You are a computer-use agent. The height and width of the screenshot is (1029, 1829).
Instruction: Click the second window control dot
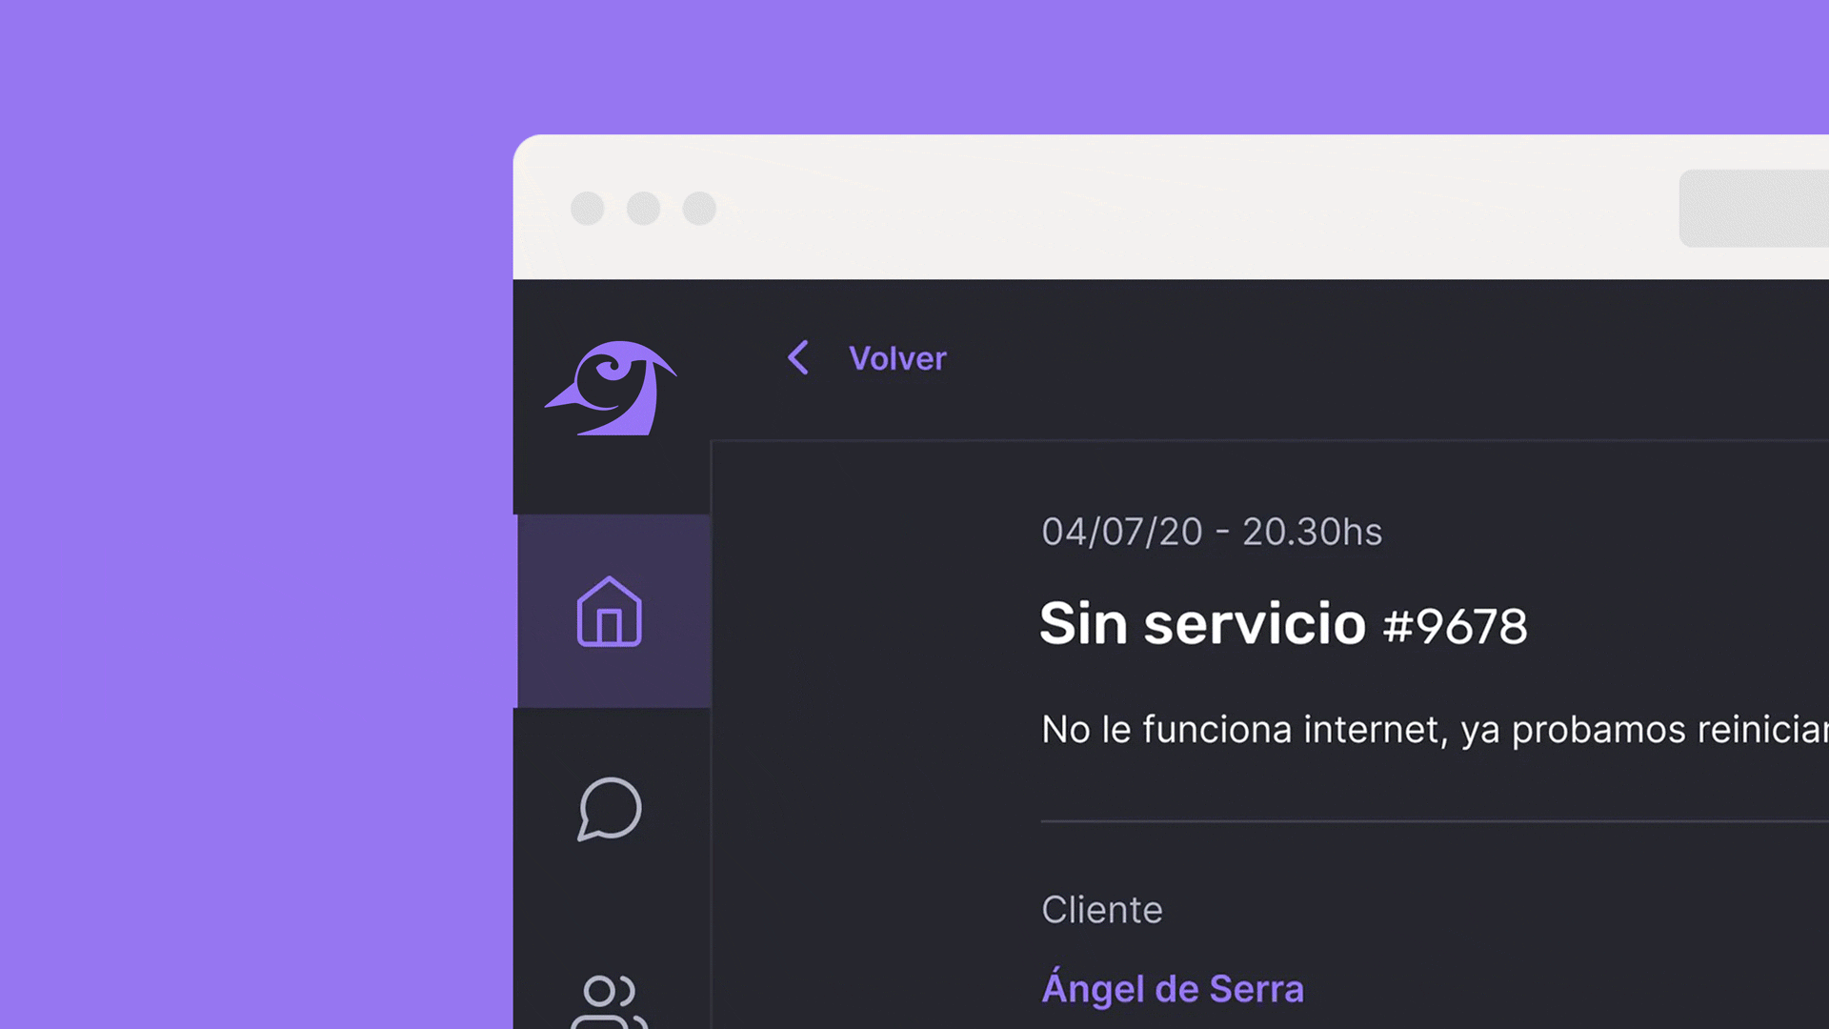point(644,209)
